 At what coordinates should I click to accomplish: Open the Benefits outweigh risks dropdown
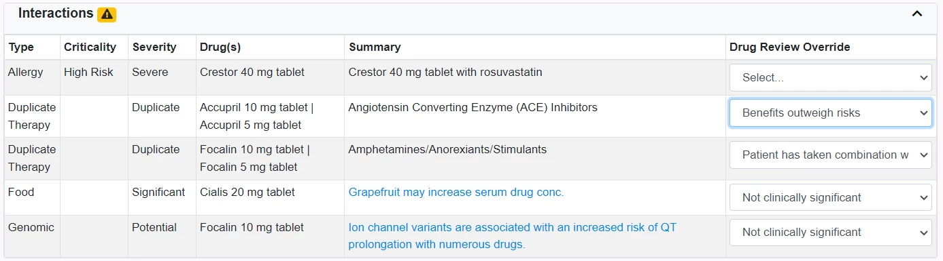coord(831,113)
